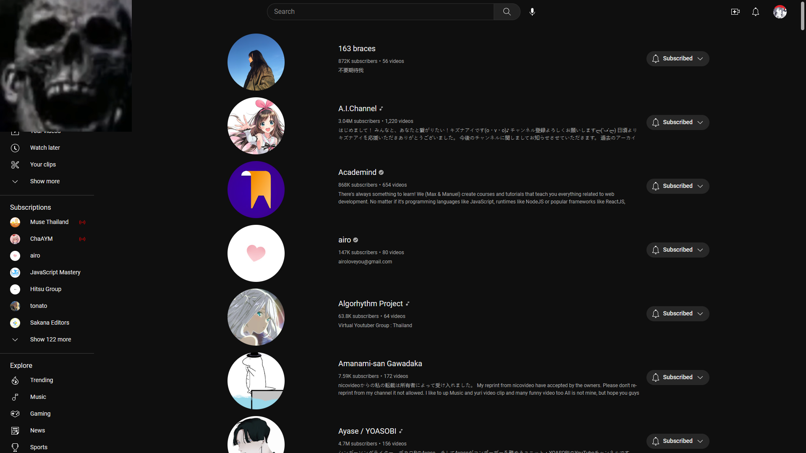
Task: Open Watch later playlist
Action: click(45, 148)
